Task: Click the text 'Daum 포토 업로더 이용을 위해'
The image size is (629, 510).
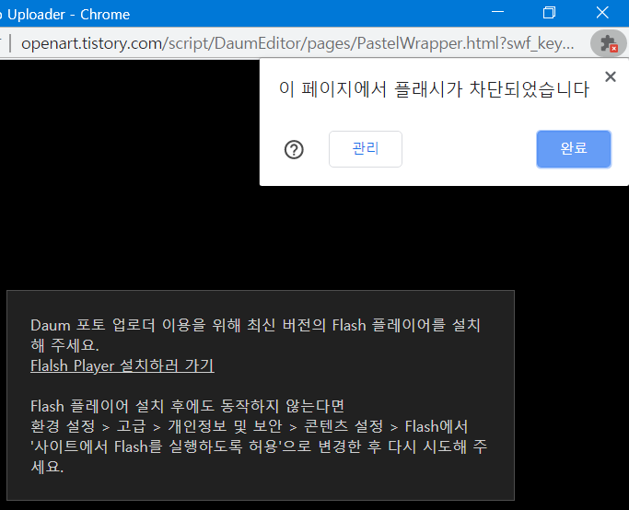Action: 135,325
